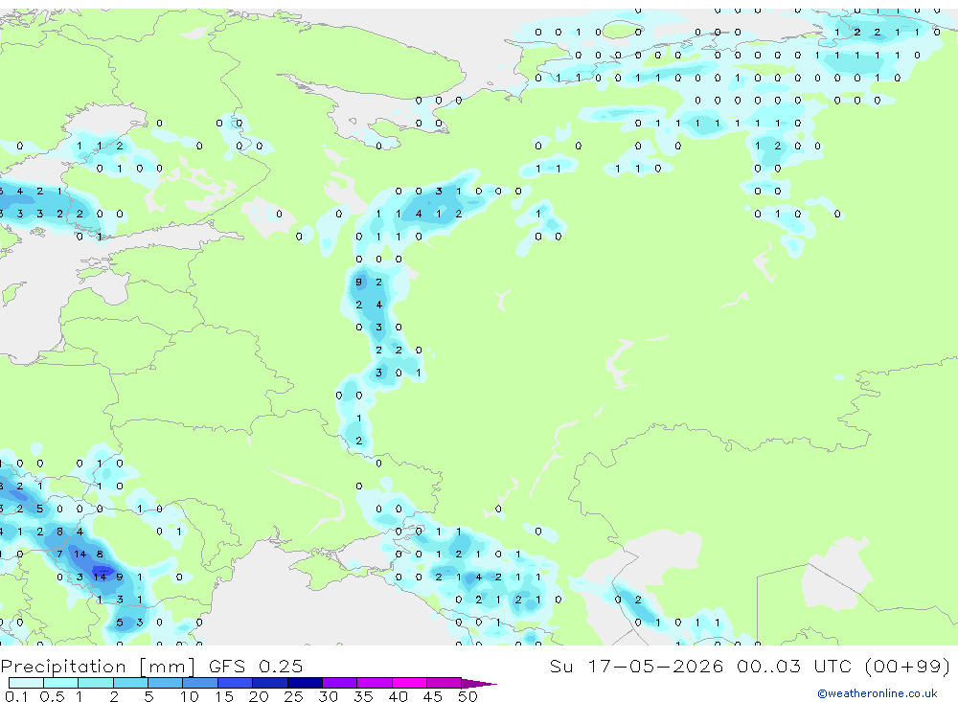
Task: Click the arrow-shaped end of the color scale
Action: coord(478,683)
